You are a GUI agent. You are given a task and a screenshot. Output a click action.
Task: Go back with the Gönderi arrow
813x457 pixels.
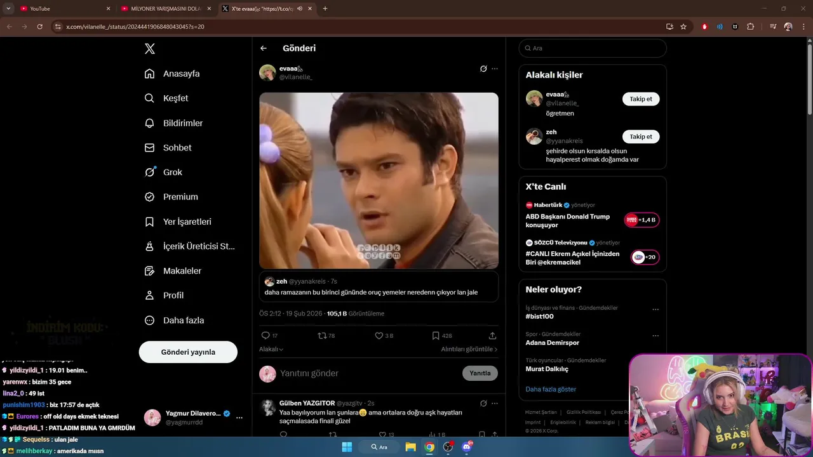tap(264, 48)
